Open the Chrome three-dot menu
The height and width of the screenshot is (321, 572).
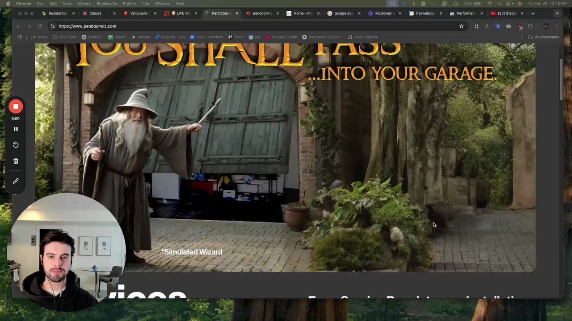[x=556, y=26]
